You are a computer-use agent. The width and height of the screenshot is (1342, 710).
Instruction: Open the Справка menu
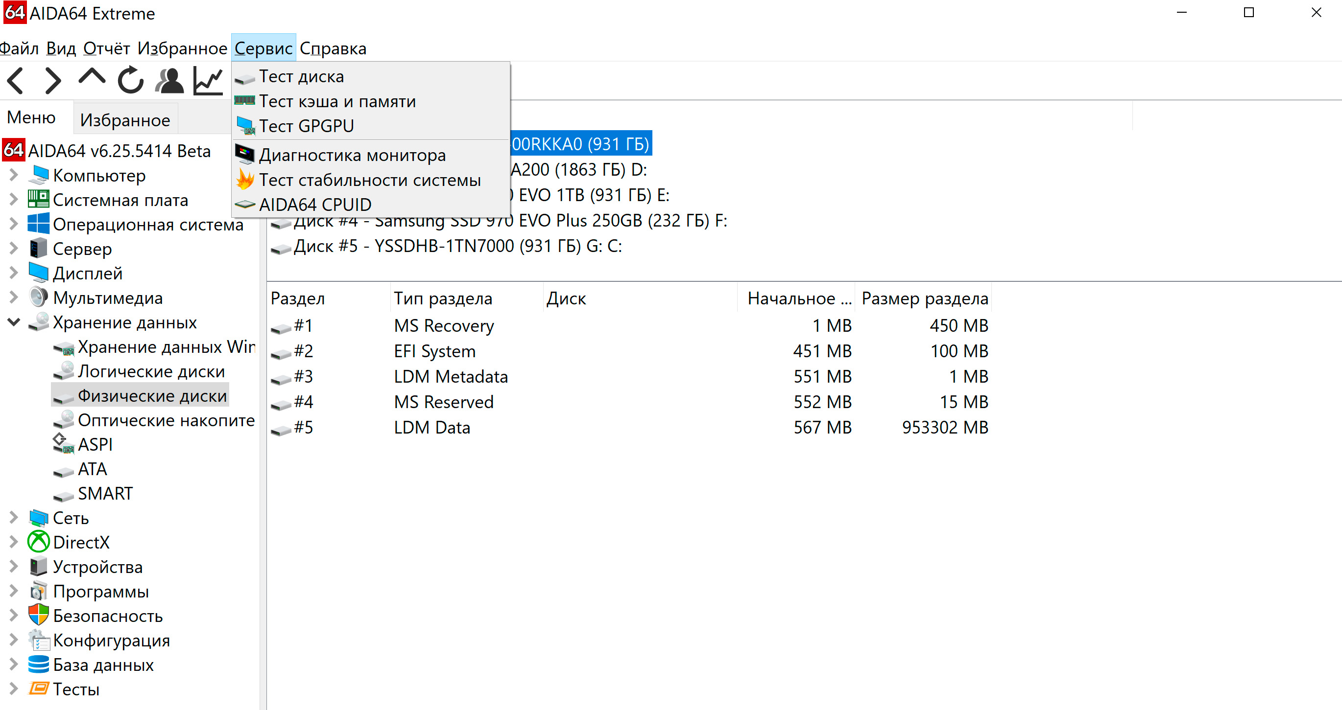pos(334,48)
